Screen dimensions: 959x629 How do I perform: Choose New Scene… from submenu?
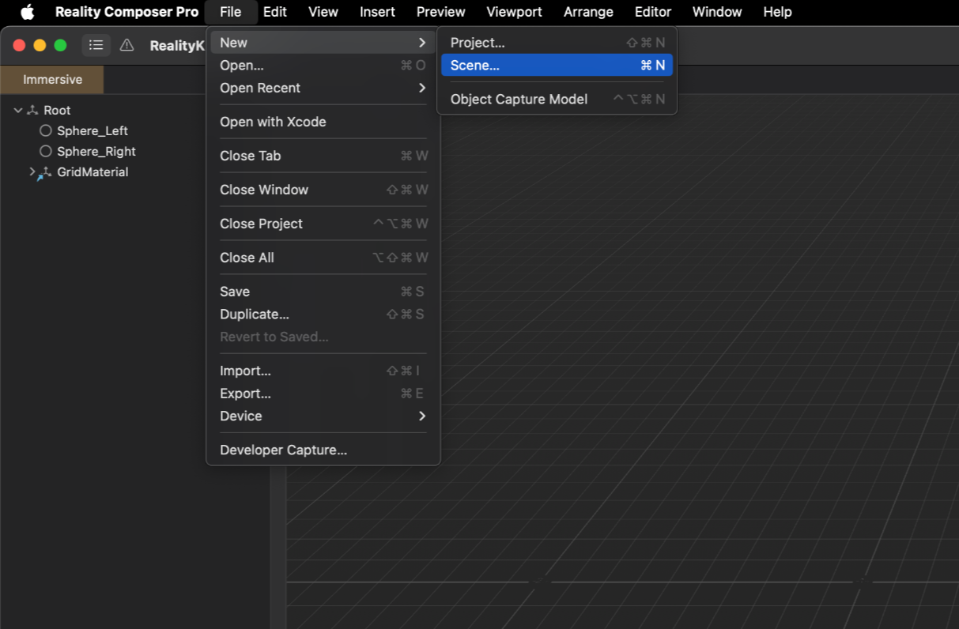[x=557, y=66]
